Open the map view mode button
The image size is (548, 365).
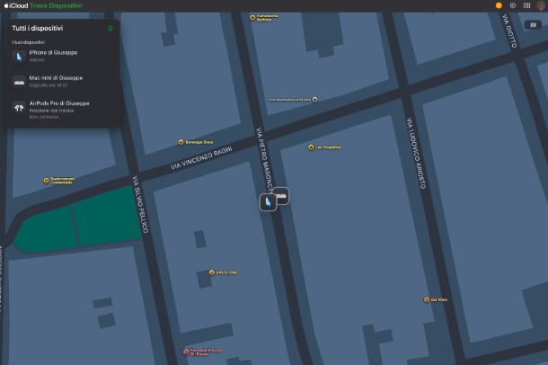pos(533,25)
